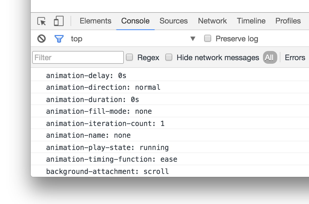Open the Timeline tab
Screen dimensions: 309x204
pyautogui.click(x=251, y=21)
